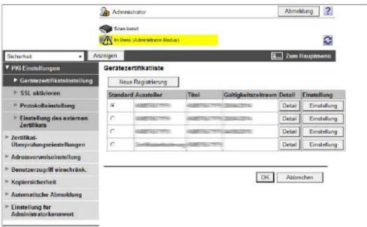The height and width of the screenshot is (227, 367).
Task: Select first certificate as standard
Action: [x=113, y=106]
